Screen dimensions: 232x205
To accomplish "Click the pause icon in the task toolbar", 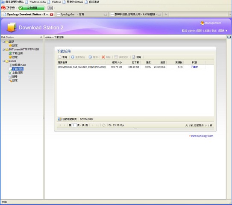I will pos(90,57).
